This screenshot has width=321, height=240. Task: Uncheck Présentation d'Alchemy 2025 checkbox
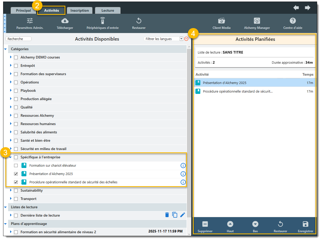[x=16, y=174]
